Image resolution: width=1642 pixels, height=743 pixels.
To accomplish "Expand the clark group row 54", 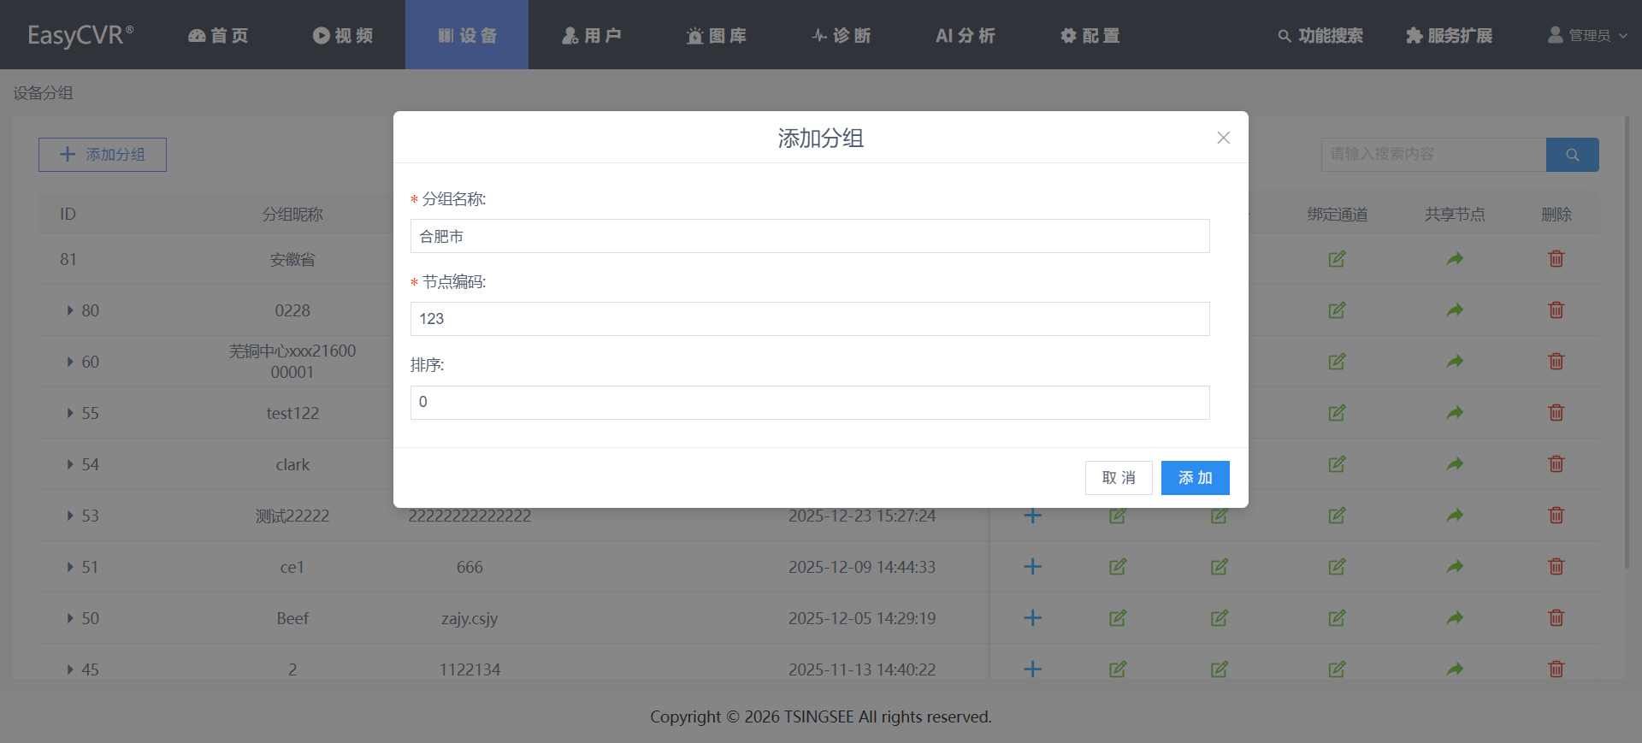I will click(x=70, y=464).
